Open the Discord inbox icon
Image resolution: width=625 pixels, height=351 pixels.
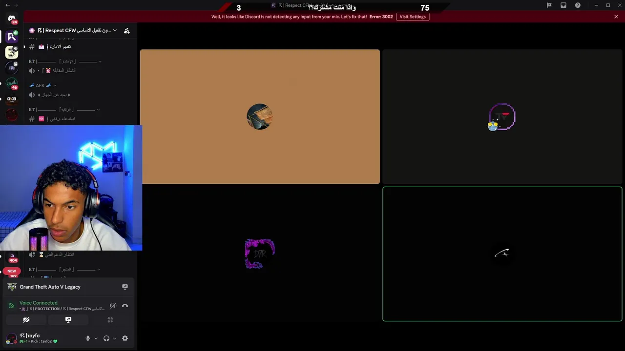pos(563,5)
